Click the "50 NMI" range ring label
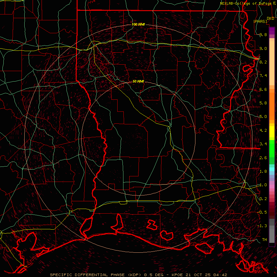Viewport: 277px width, 277px height. point(138,81)
